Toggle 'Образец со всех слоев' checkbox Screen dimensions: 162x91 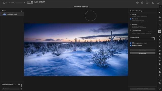pyautogui.click(x=131, y=43)
